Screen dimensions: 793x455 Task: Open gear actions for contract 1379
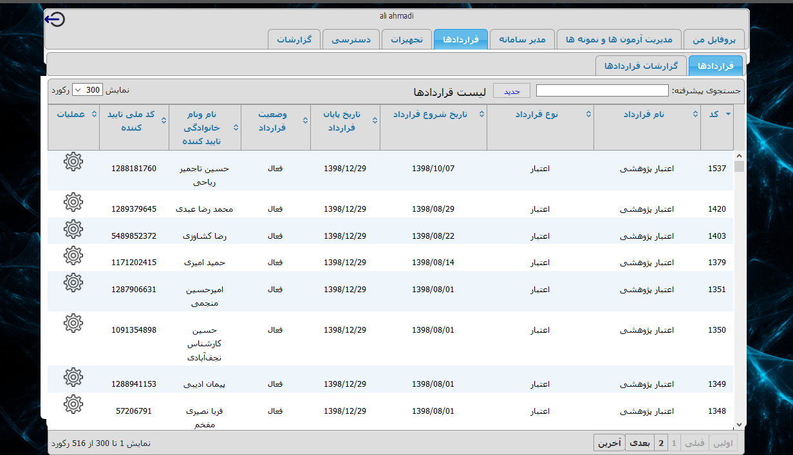(73, 256)
